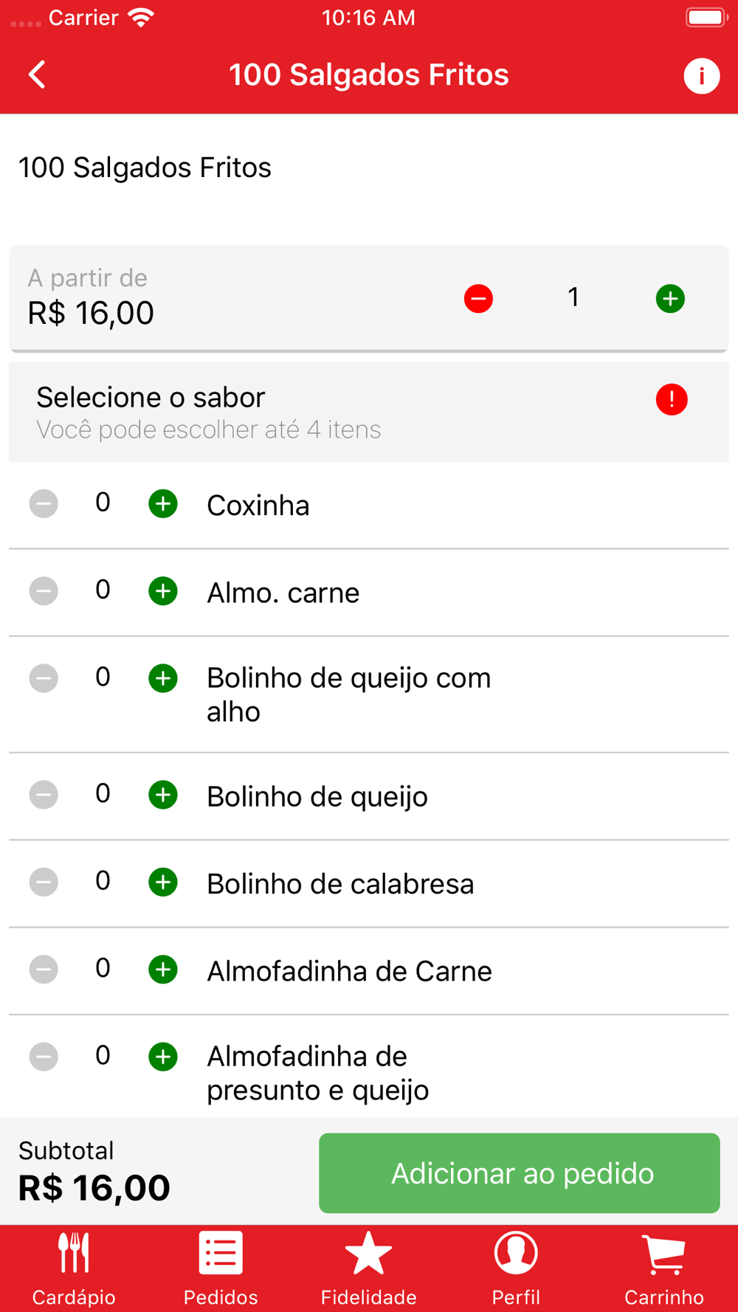Add Almofadinha de presunto e queijo
The width and height of the screenshot is (738, 1312).
[163, 1057]
